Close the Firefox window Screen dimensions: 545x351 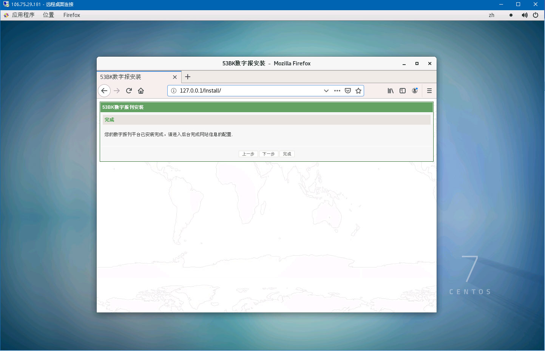coord(430,63)
